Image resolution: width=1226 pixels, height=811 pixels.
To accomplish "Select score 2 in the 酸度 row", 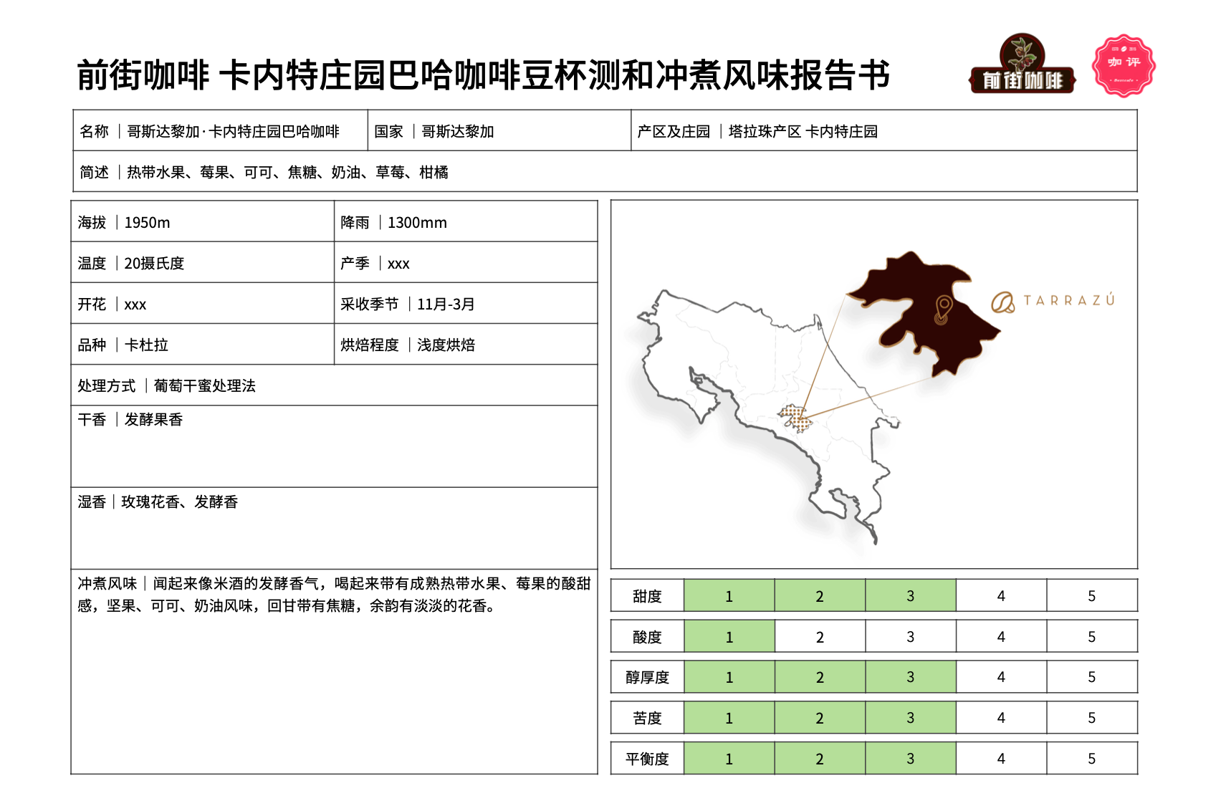I will (x=819, y=637).
